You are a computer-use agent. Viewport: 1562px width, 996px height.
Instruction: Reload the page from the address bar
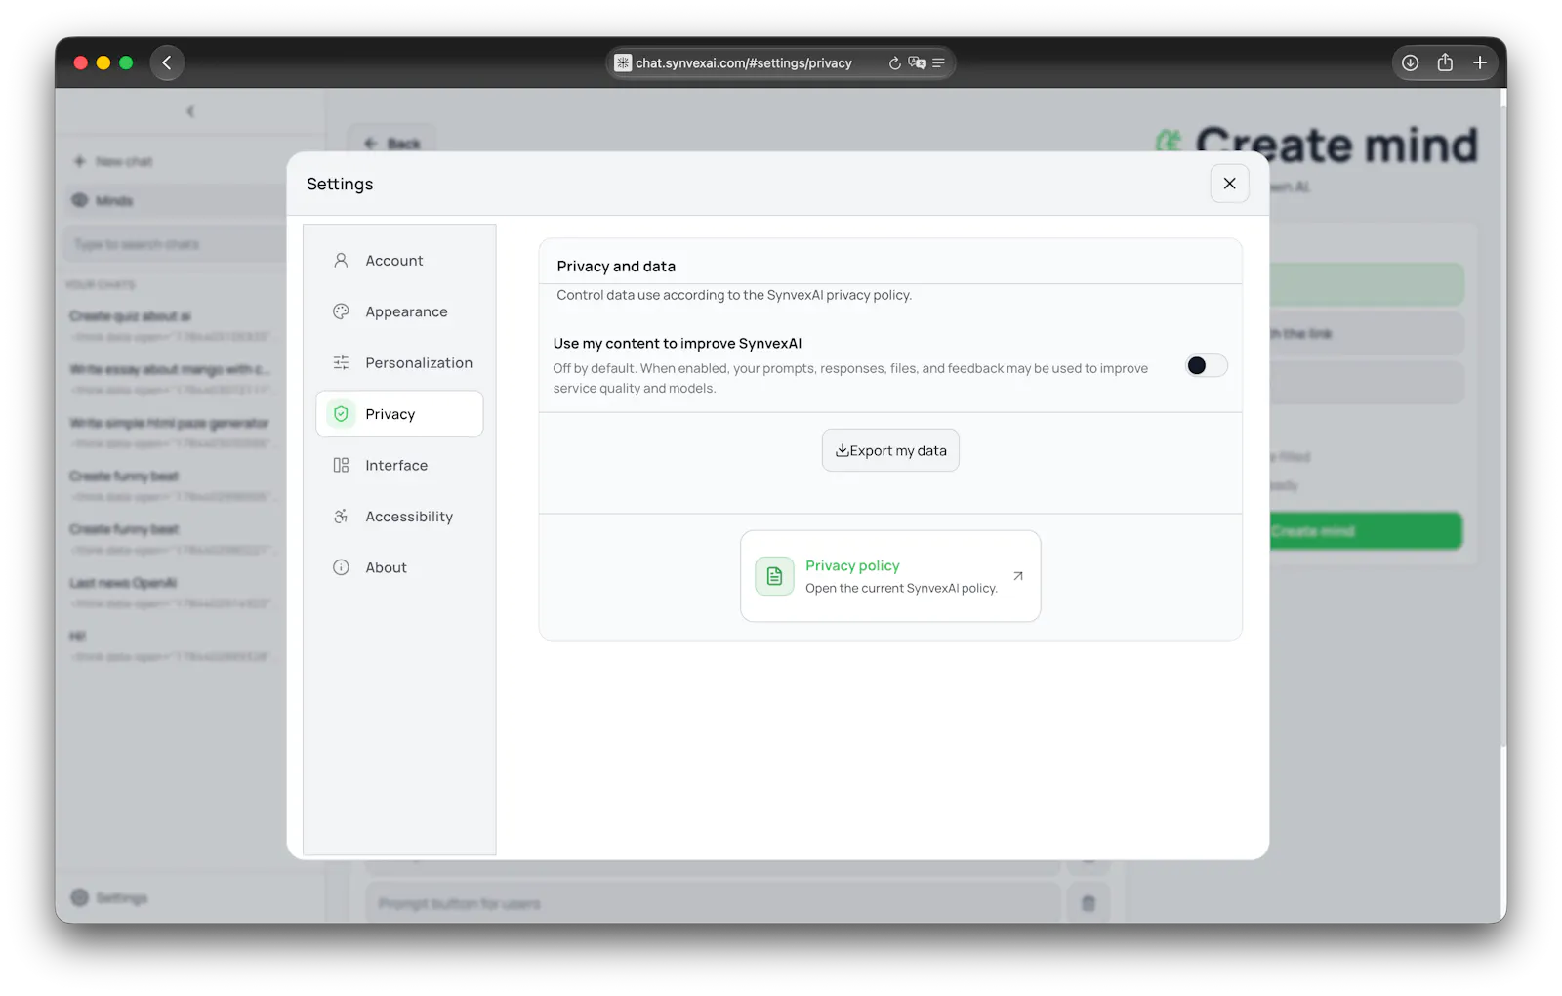click(x=894, y=63)
